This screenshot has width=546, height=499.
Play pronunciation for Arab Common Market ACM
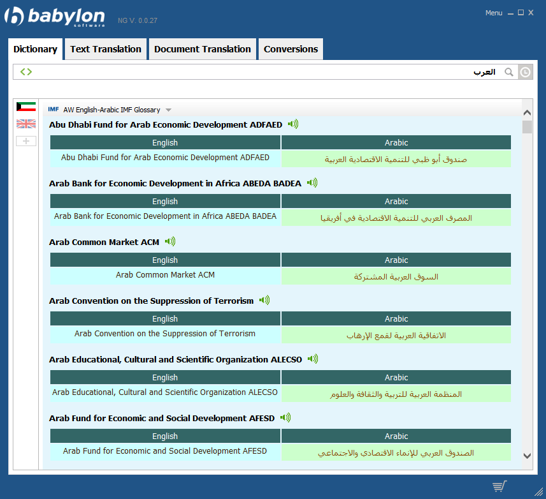170,242
